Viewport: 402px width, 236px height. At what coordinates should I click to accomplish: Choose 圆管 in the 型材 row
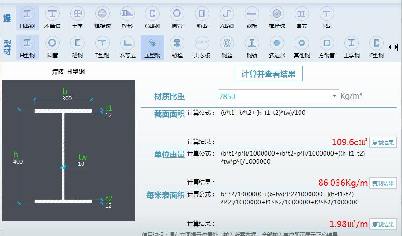[52, 47]
